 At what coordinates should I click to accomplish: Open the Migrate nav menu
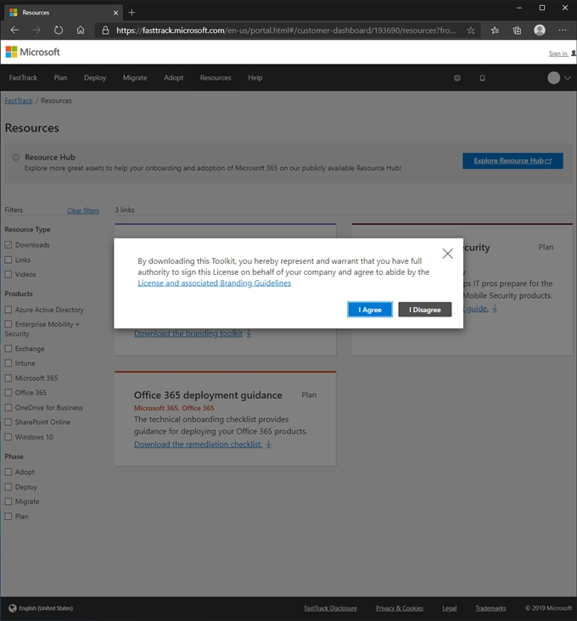tap(135, 78)
